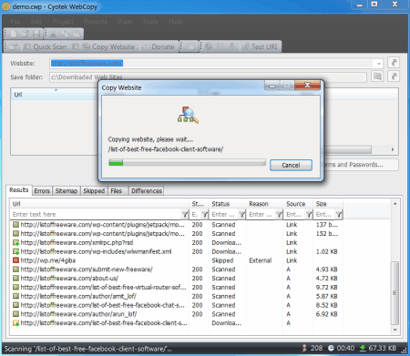Click the sitemap hierarchy icon in the toolbar

pos(231,46)
